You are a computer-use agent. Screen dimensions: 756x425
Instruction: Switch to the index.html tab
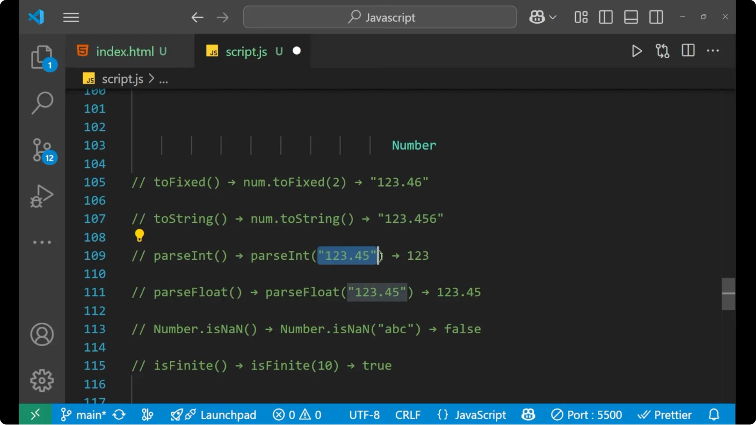[x=126, y=51]
